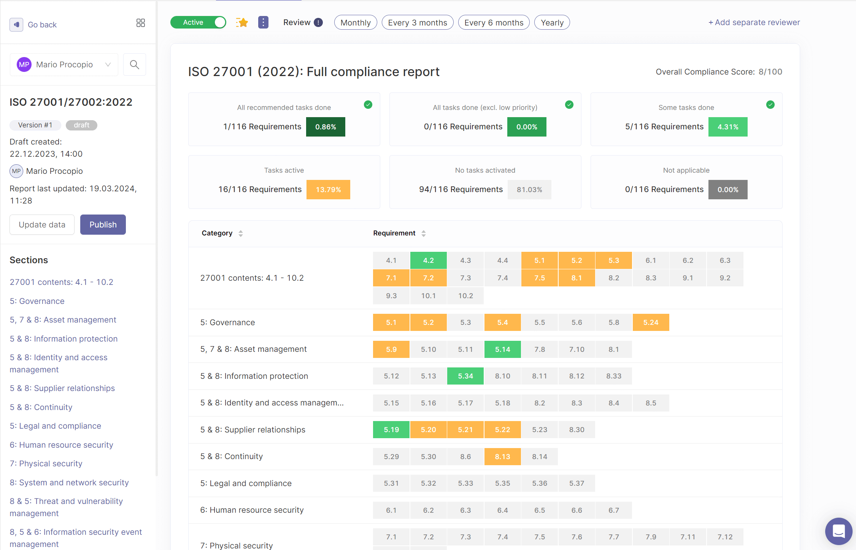Screen dimensions: 856x550
Task: Open 7: Physical security in sidebar
Action: [46, 464]
